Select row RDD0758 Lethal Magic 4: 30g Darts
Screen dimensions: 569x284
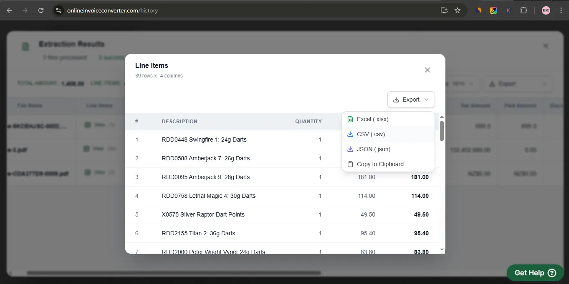click(282, 196)
